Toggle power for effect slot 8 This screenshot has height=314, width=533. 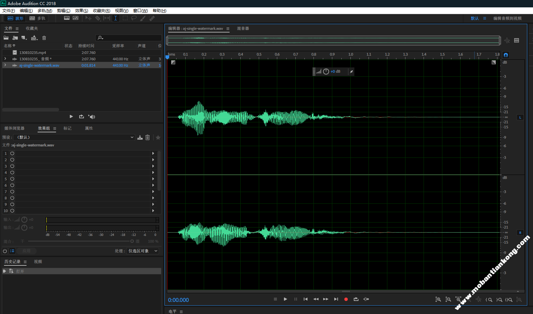(12, 198)
